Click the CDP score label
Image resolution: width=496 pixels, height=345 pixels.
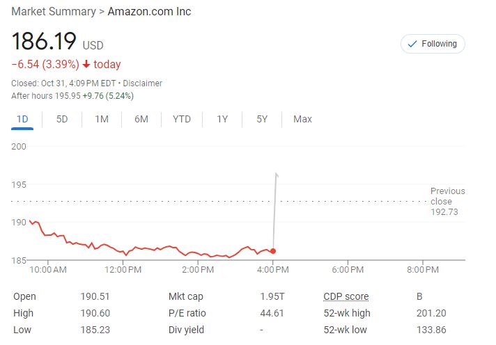click(346, 296)
